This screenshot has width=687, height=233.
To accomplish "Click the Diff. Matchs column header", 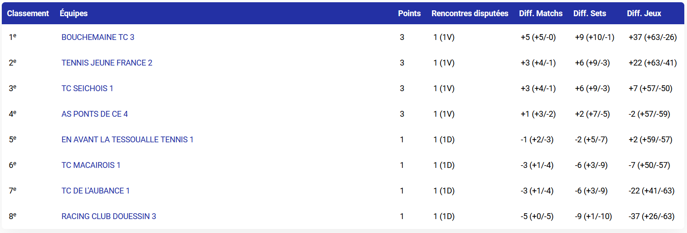I will click(541, 13).
